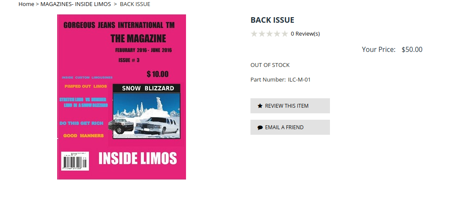The width and height of the screenshot is (473, 209).
Task: Choose the third rating star
Action: [269, 34]
